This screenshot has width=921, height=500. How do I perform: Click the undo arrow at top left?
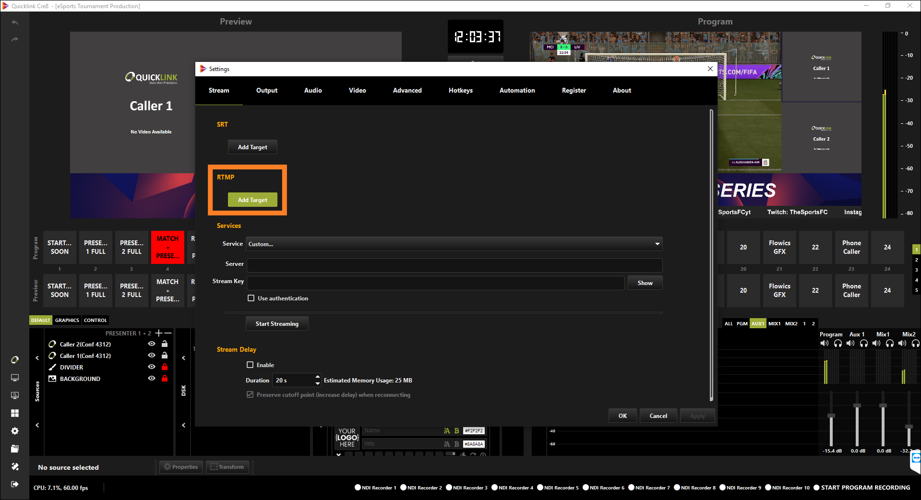coord(15,23)
